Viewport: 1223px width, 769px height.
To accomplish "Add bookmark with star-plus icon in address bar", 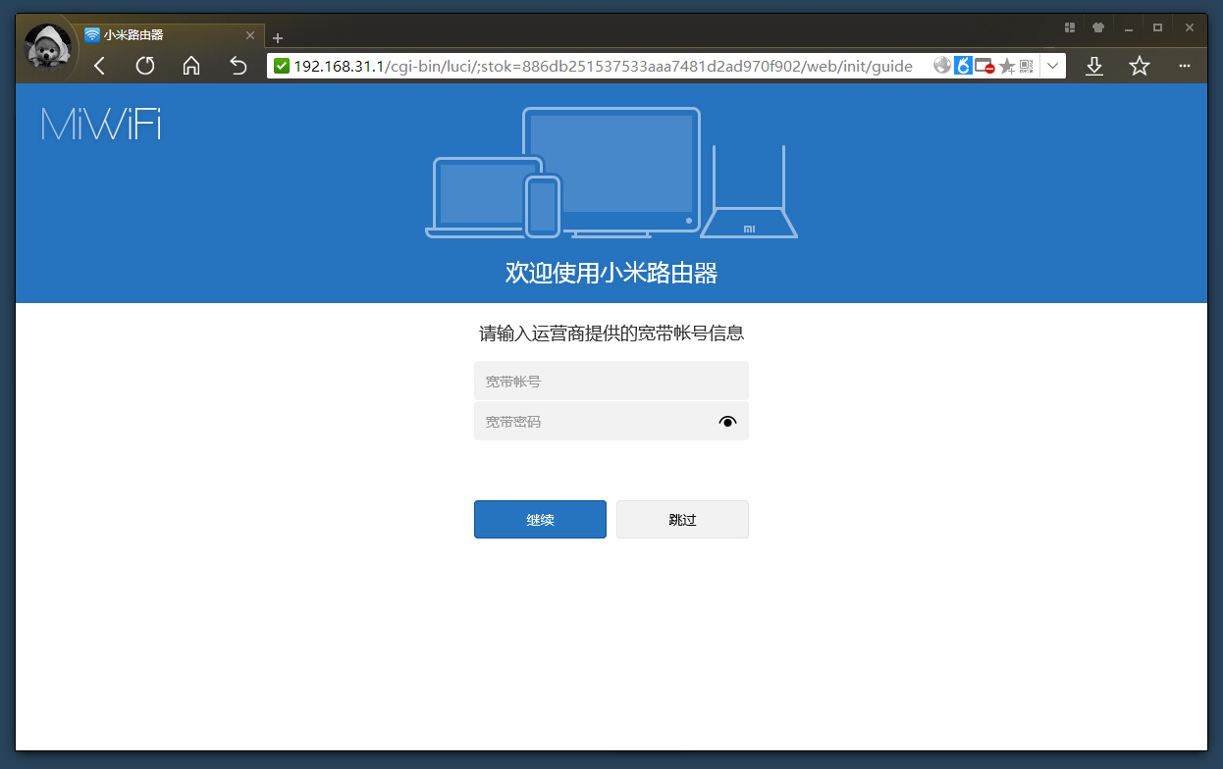I will (x=1007, y=66).
